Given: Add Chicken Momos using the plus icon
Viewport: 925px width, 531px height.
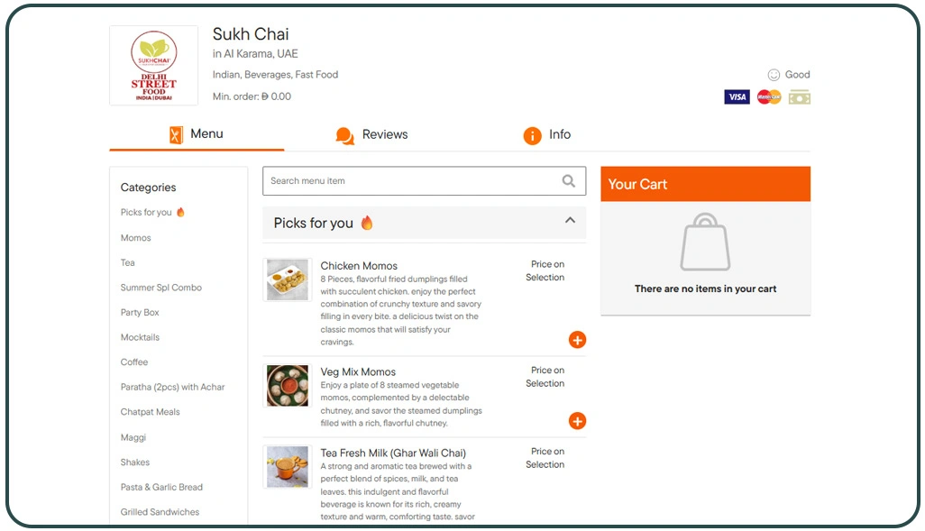Looking at the screenshot, I should tap(578, 340).
